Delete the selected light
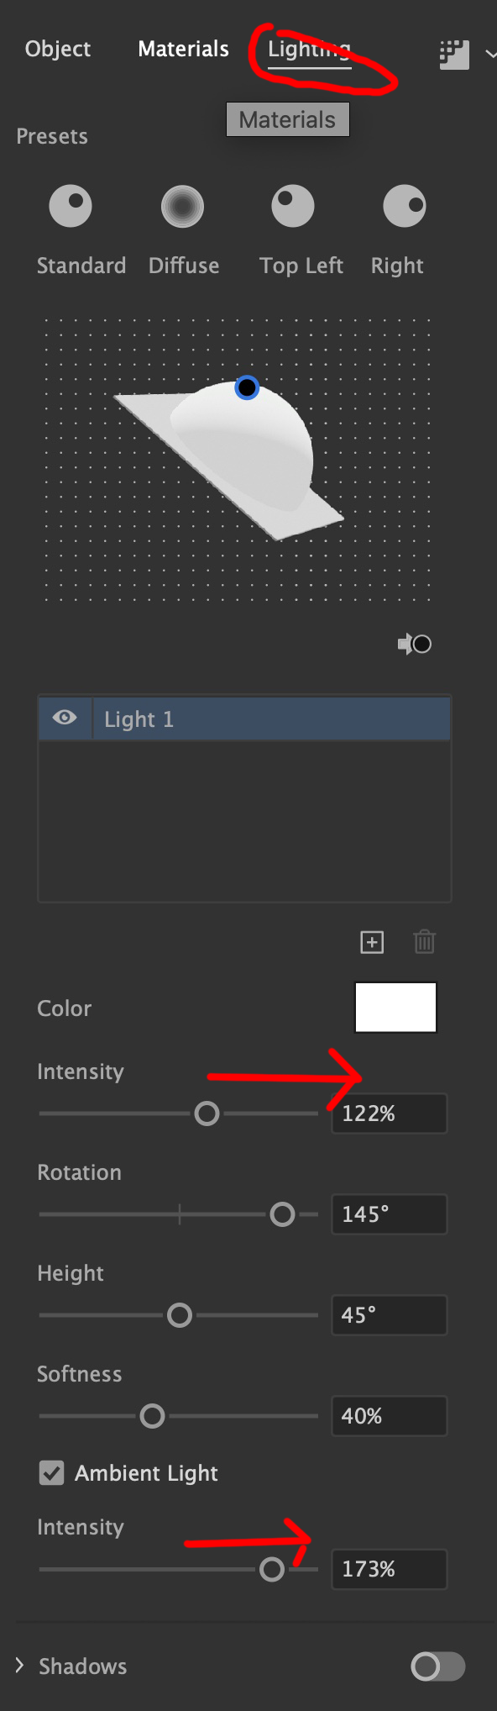 [x=424, y=942]
